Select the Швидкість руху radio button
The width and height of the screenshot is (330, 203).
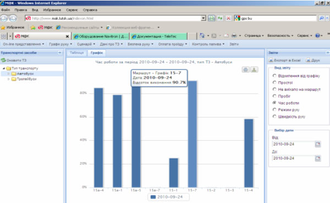pos(274,117)
